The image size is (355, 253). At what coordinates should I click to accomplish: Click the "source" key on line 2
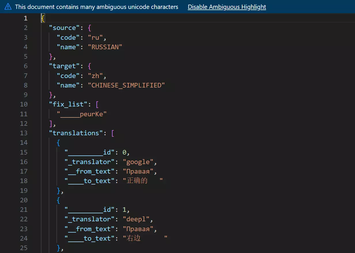(64, 28)
